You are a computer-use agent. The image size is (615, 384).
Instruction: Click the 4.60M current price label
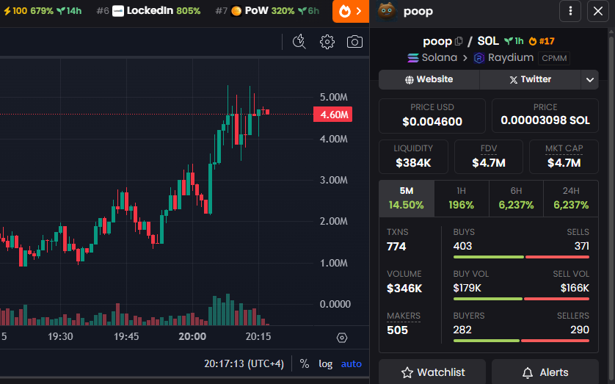333,115
